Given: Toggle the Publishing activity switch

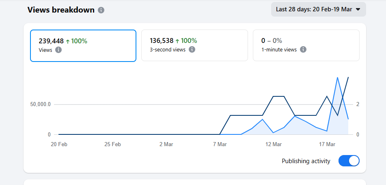Looking at the screenshot, I should [349, 161].
